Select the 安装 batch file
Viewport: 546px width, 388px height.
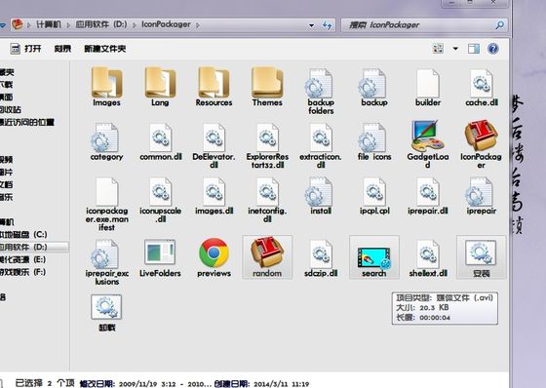pos(482,257)
